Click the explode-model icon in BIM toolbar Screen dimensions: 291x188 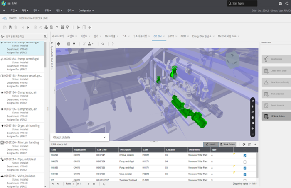tap(84, 44)
